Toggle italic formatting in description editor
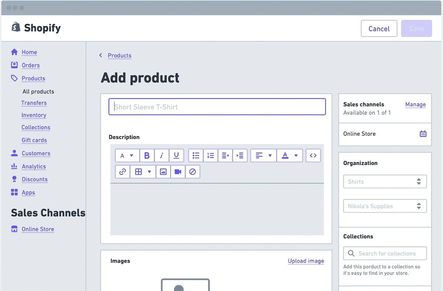Viewport: 443px width, 291px height. (x=162, y=155)
